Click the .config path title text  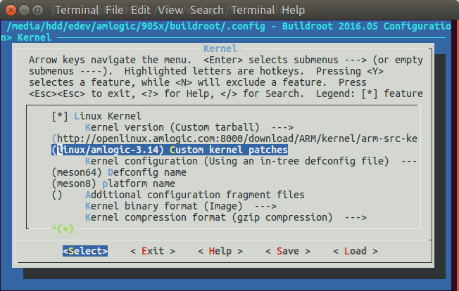(136, 26)
